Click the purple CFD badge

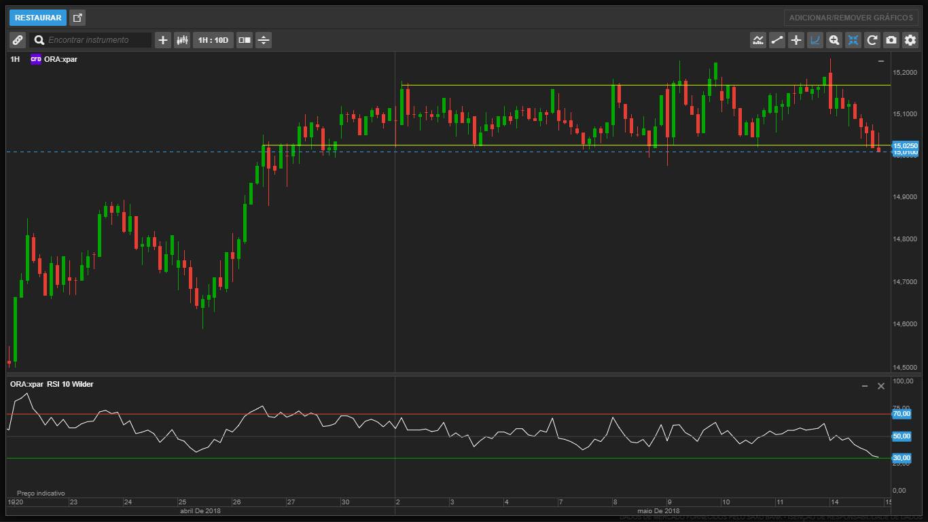point(36,59)
